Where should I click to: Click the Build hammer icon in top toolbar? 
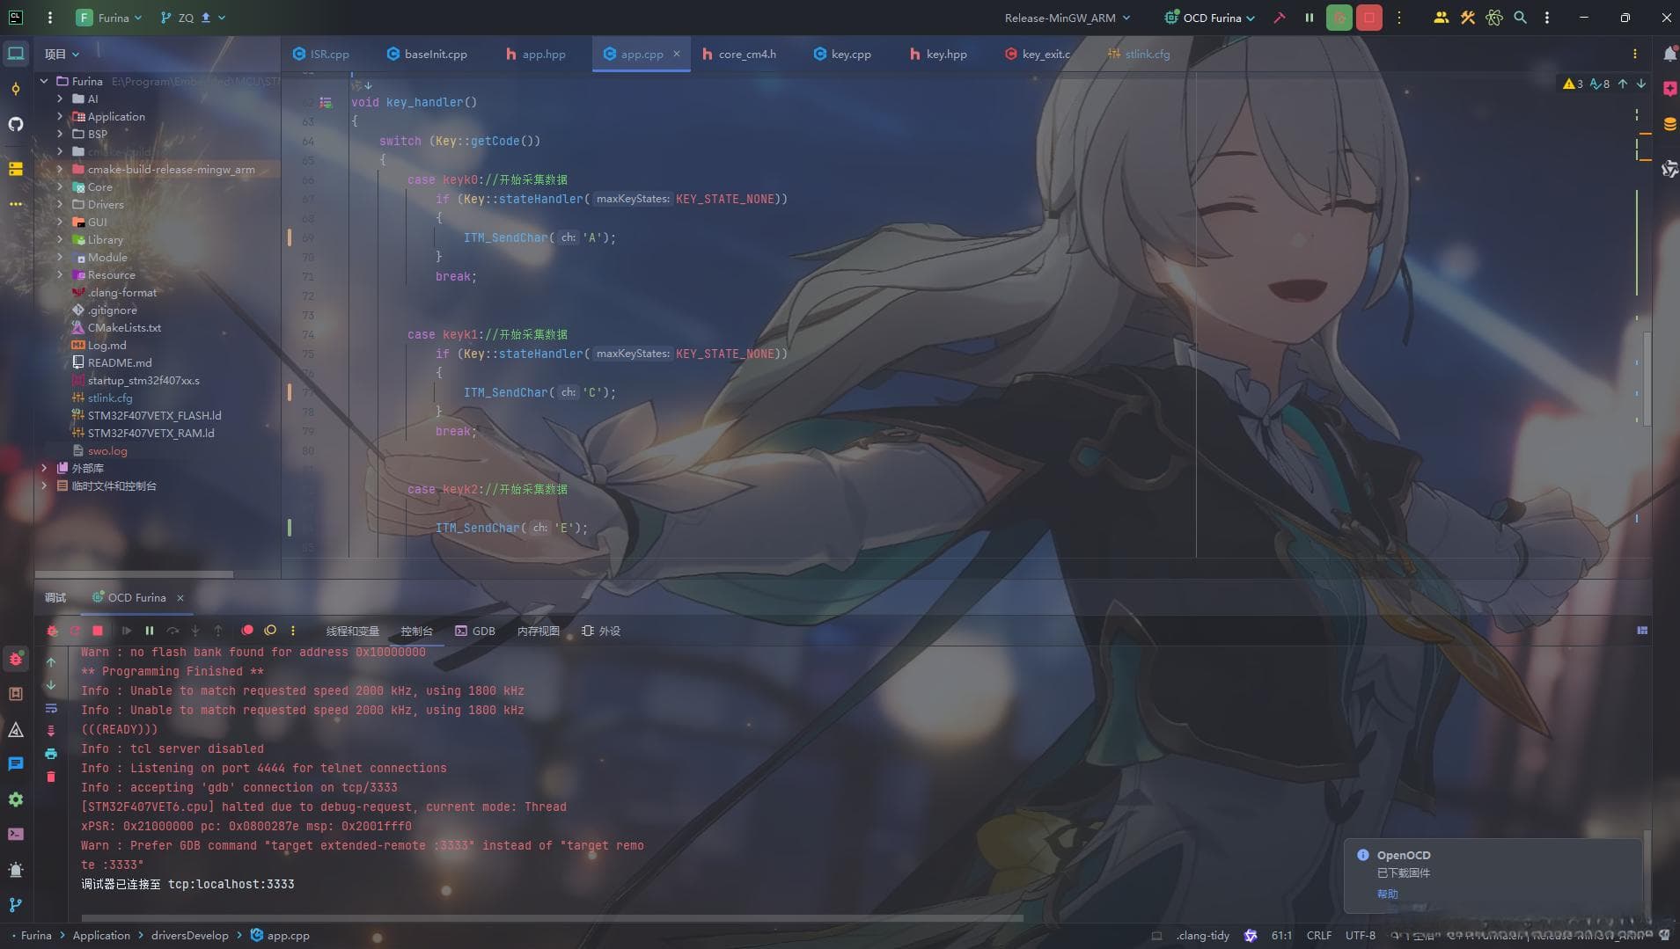(x=1279, y=18)
